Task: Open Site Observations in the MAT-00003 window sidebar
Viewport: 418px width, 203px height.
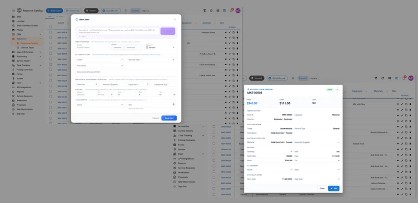Action: point(187,182)
